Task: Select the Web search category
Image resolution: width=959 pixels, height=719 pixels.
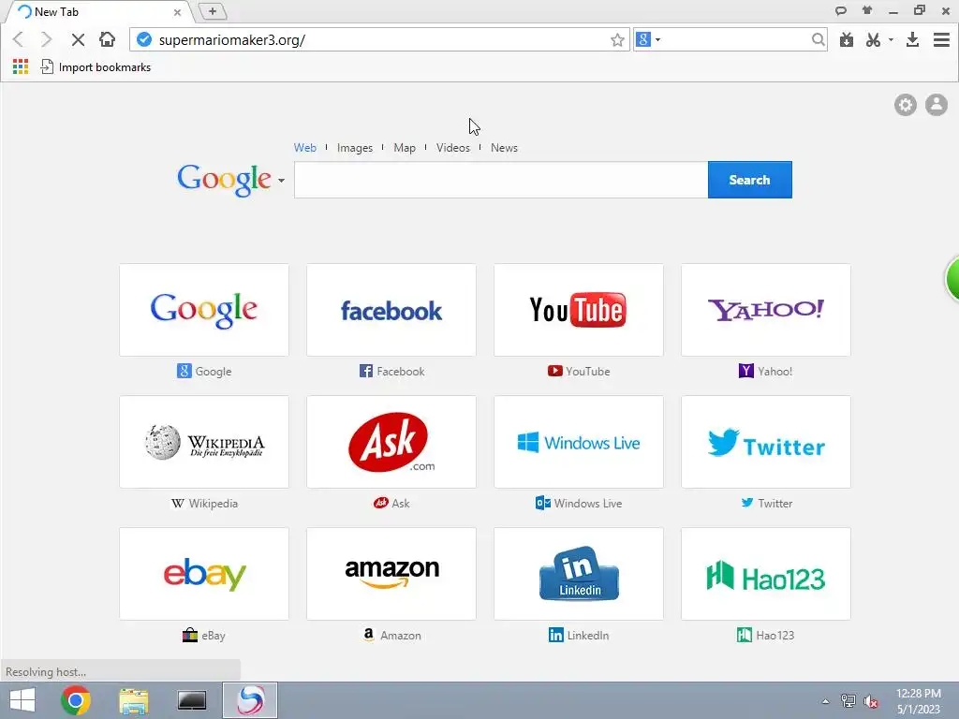Action: [305, 147]
